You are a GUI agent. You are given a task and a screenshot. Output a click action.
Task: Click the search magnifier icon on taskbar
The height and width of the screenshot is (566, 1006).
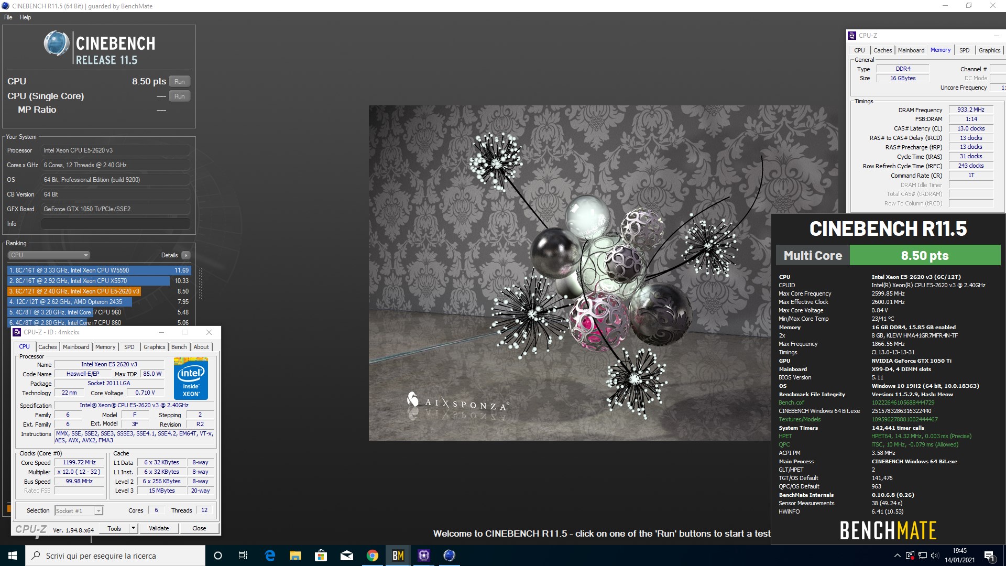pyautogui.click(x=36, y=556)
